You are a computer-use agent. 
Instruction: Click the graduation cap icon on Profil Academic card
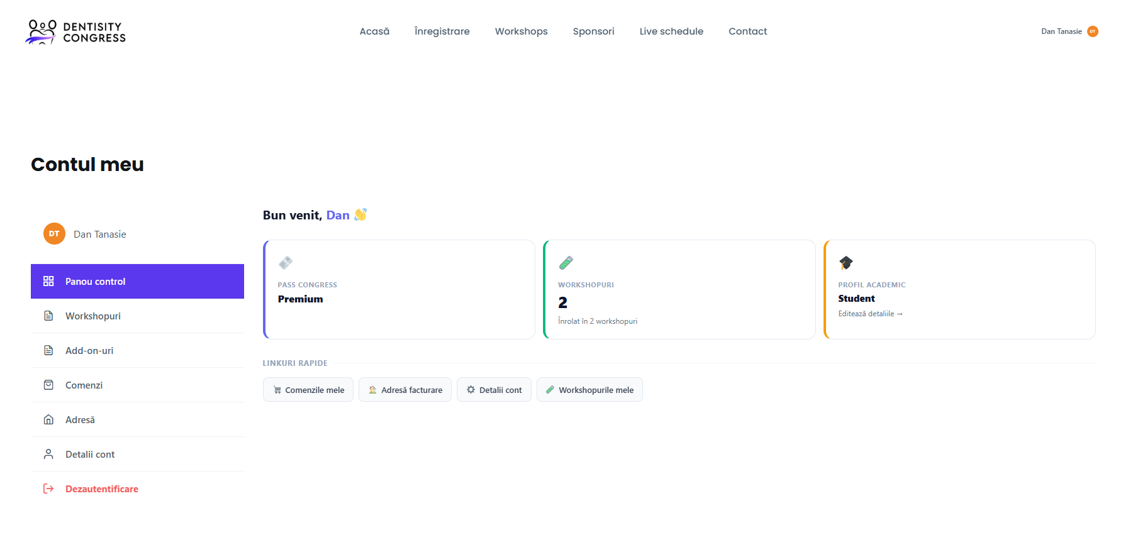(x=846, y=262)
